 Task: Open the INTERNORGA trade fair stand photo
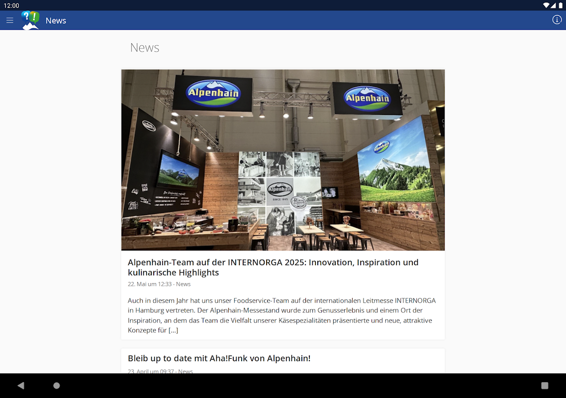tap(283, 160)
